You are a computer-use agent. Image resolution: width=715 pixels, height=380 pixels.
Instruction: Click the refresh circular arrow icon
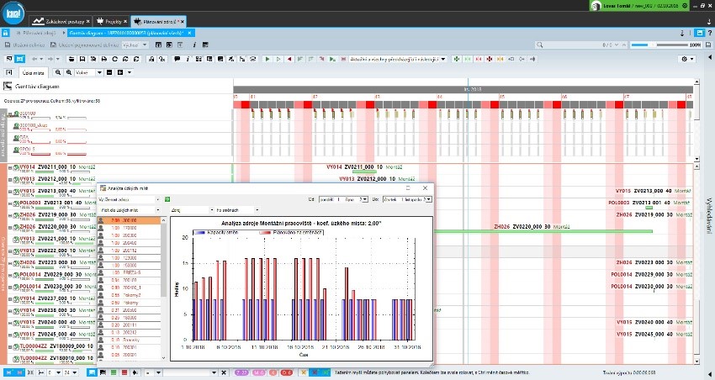tap(115, 59)
